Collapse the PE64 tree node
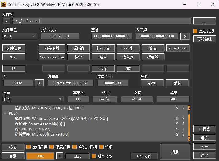This screenshot has height=161, width=219. coord(5,113)
